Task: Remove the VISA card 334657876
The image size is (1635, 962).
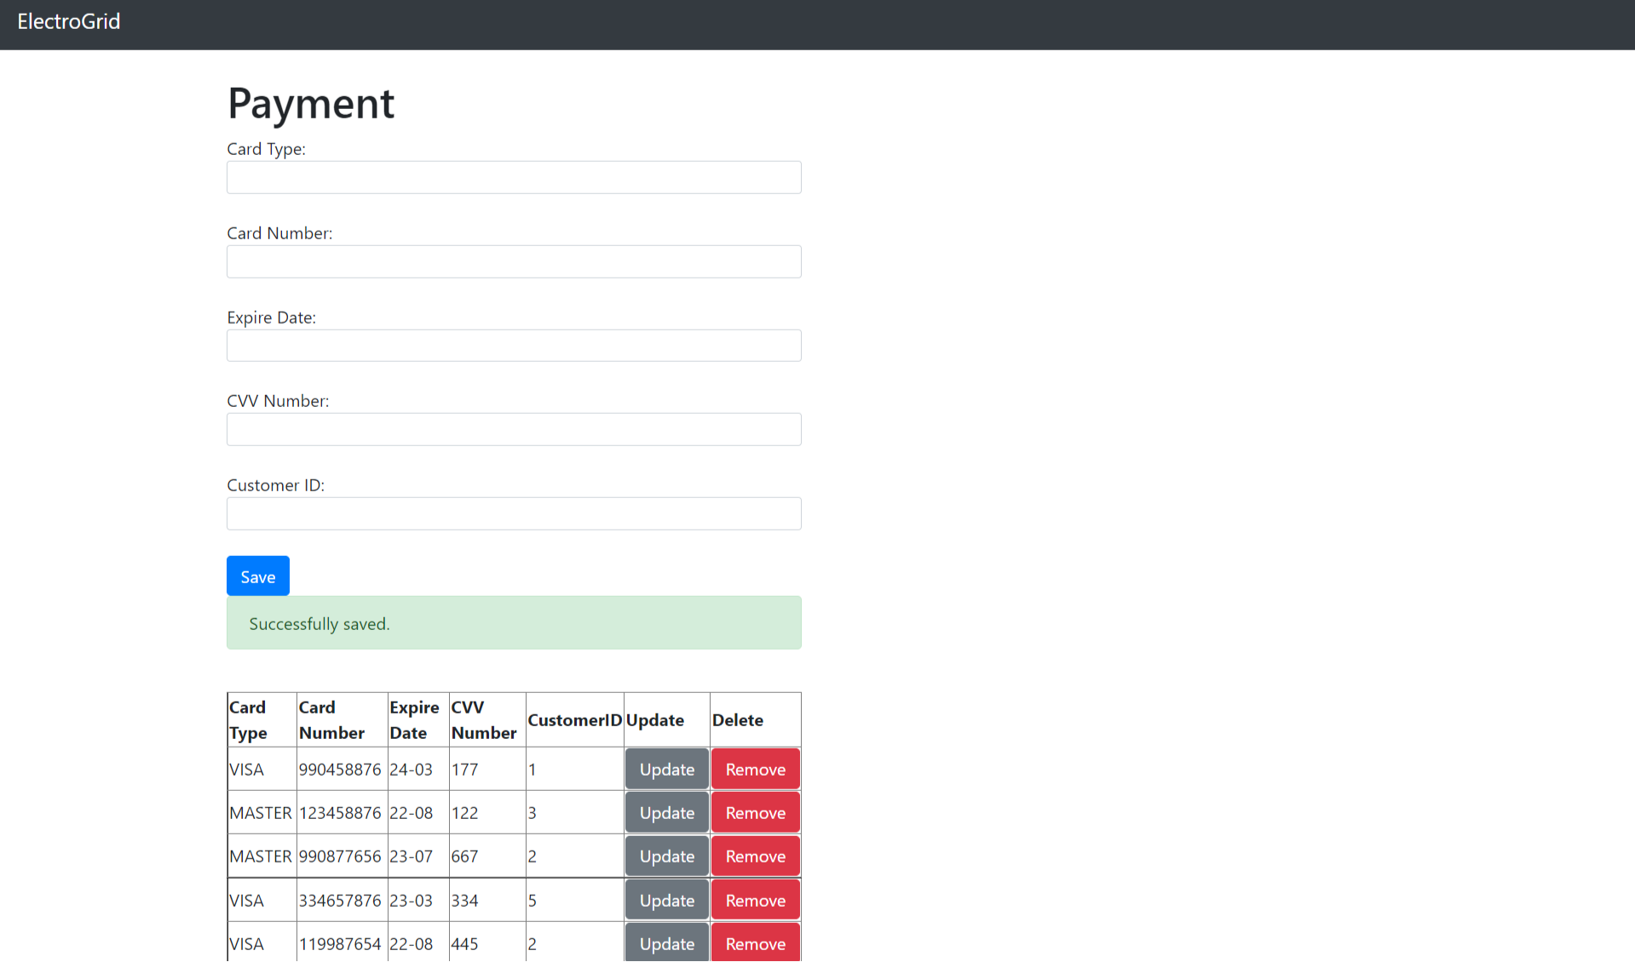Action: point(755,900)
